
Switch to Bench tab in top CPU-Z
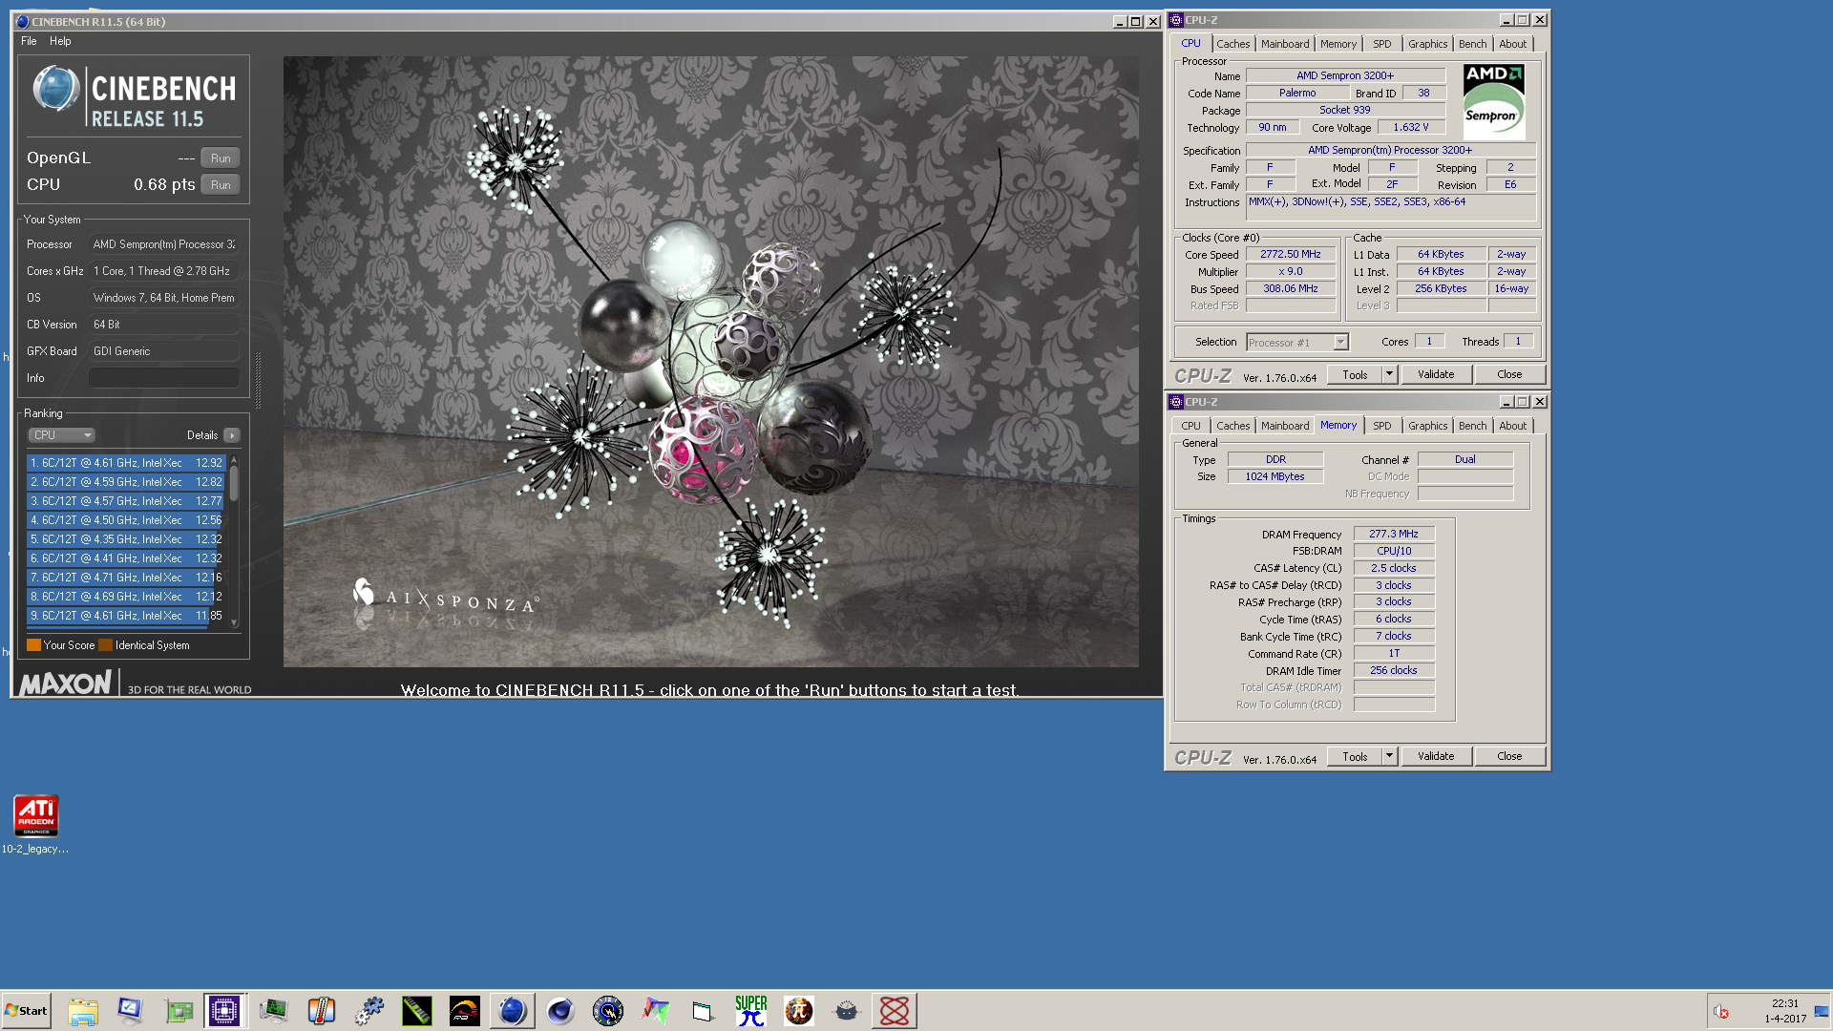click(1472, 44)
